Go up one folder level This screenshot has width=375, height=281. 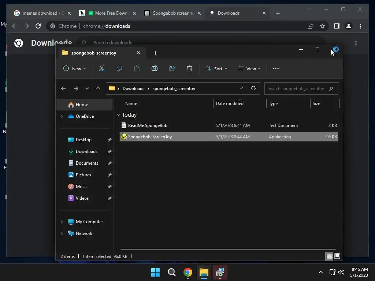[98, 89]
